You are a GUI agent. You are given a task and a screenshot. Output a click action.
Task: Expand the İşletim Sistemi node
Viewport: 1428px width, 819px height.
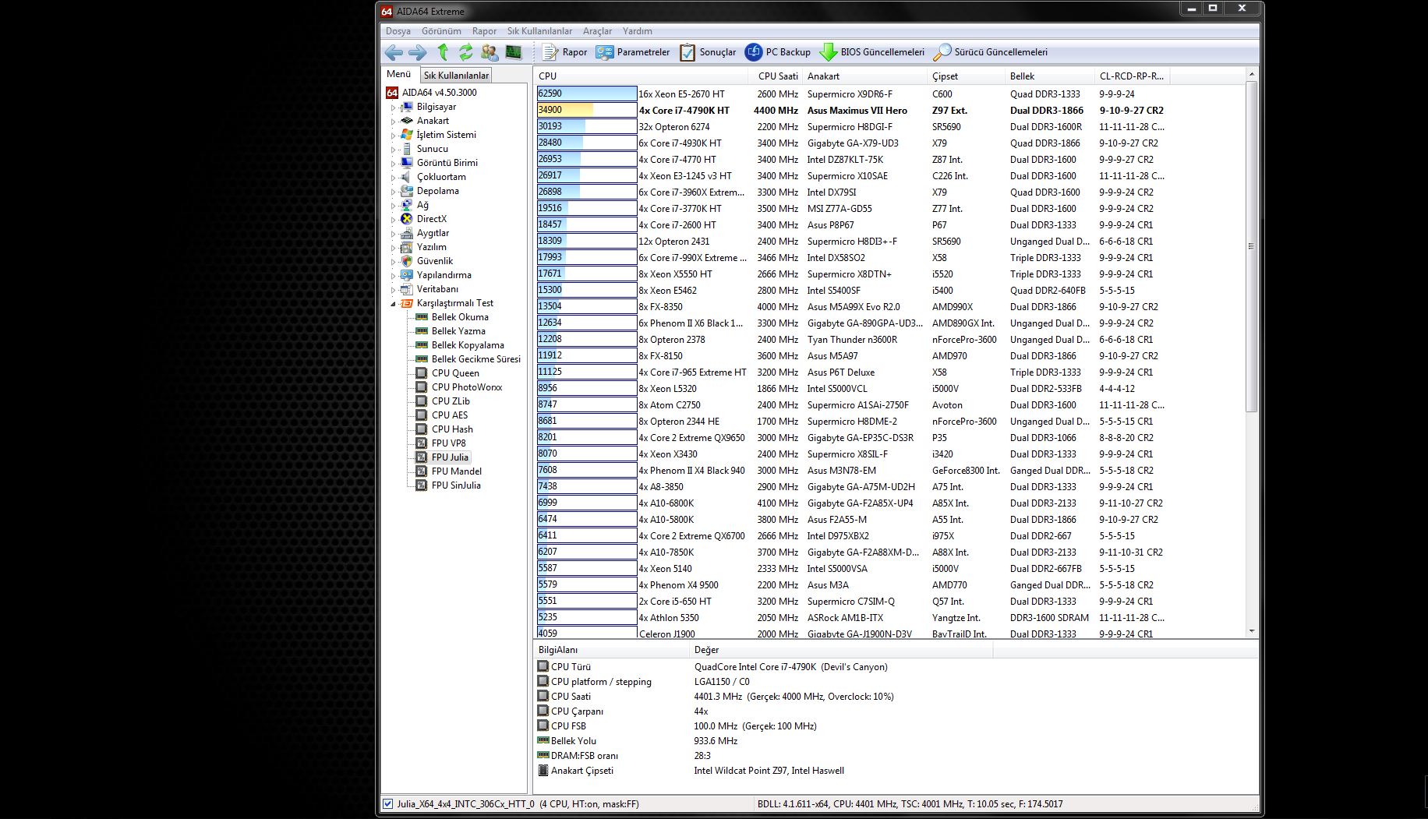393,136
